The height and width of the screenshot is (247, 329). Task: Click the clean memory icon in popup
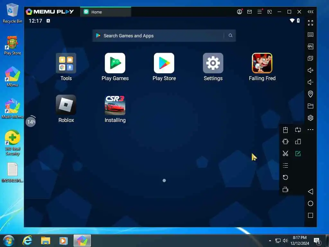pyautogui.click(x=285, y=130)
